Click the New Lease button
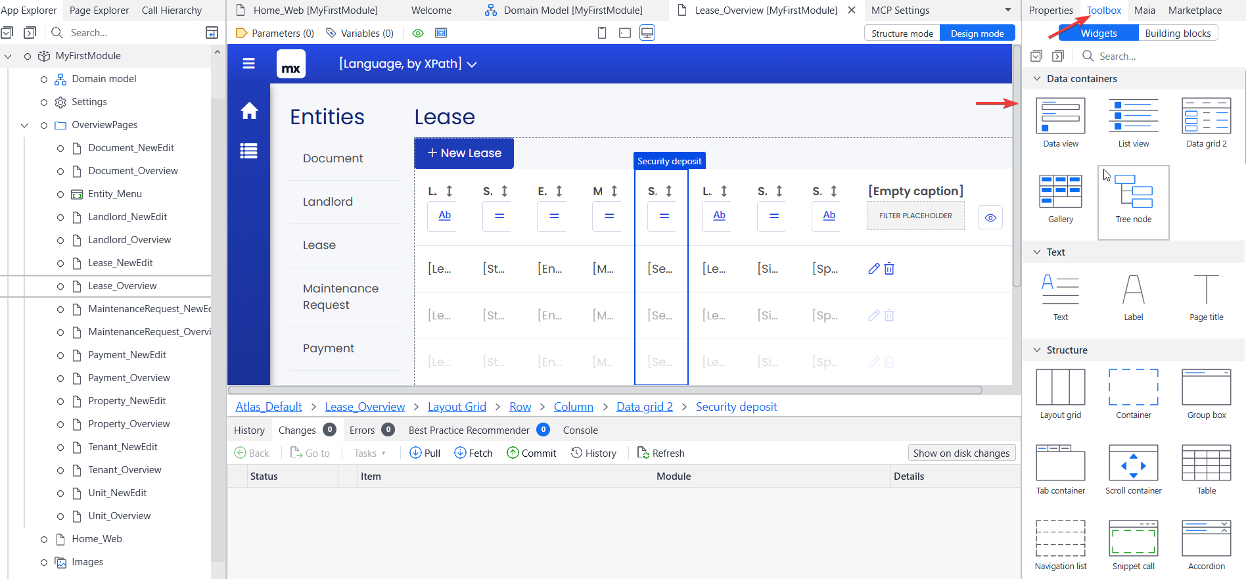Viewport: 1246px width, 579px height. click(464, 153)
